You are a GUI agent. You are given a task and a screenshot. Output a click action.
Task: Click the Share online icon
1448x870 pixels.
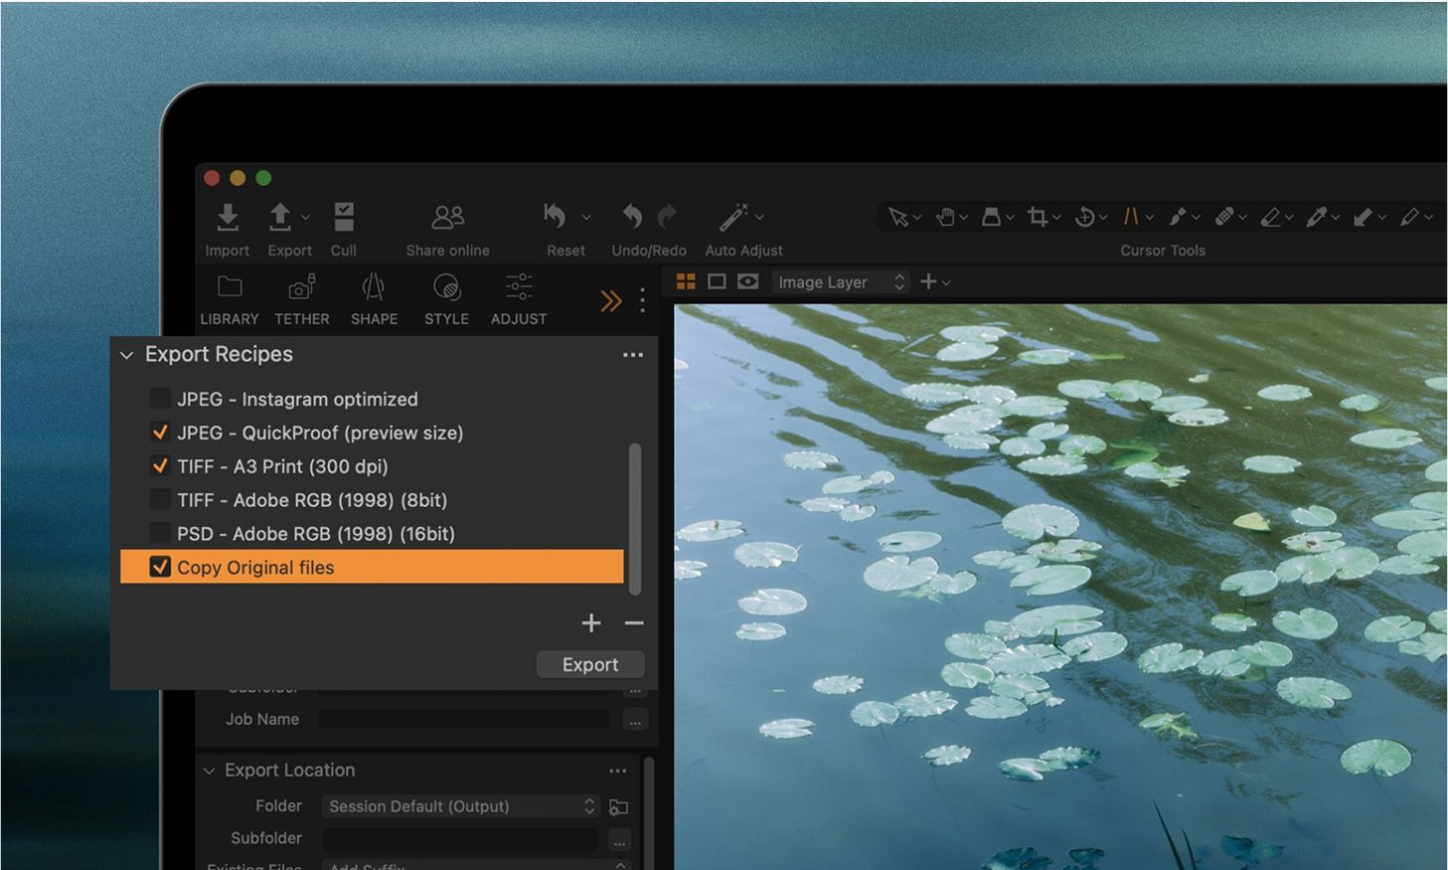pos(447,218)
